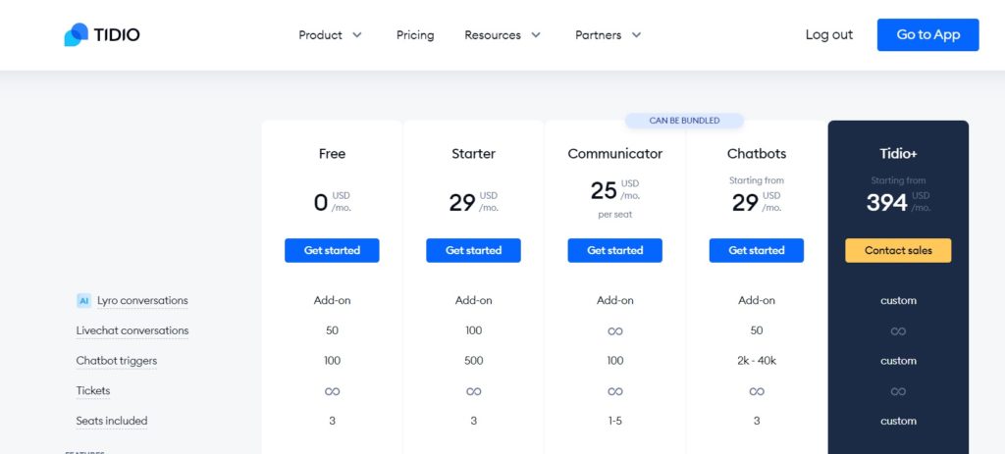Viewport: 1005px width, 454px height.
Task: Click the infinity tickets symbol under Tidio+
Action: pos(898,391)
